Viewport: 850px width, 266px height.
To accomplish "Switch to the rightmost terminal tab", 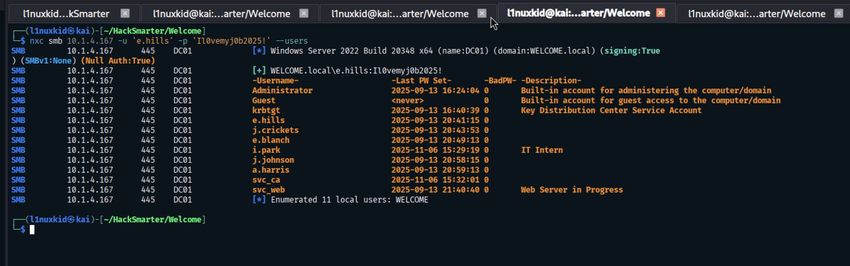I will [756, 14].
